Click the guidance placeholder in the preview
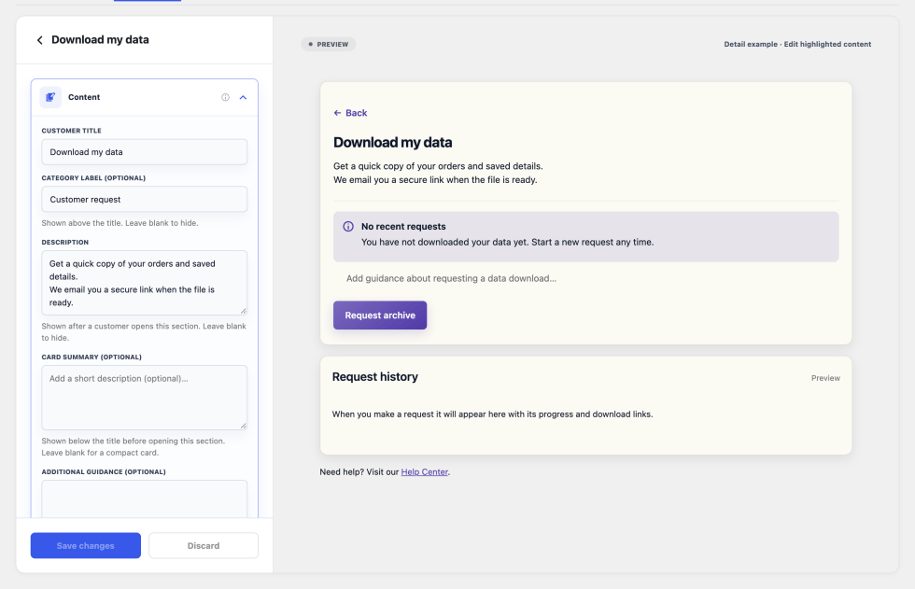Screen dimensions: 915x589 point(451,279)
